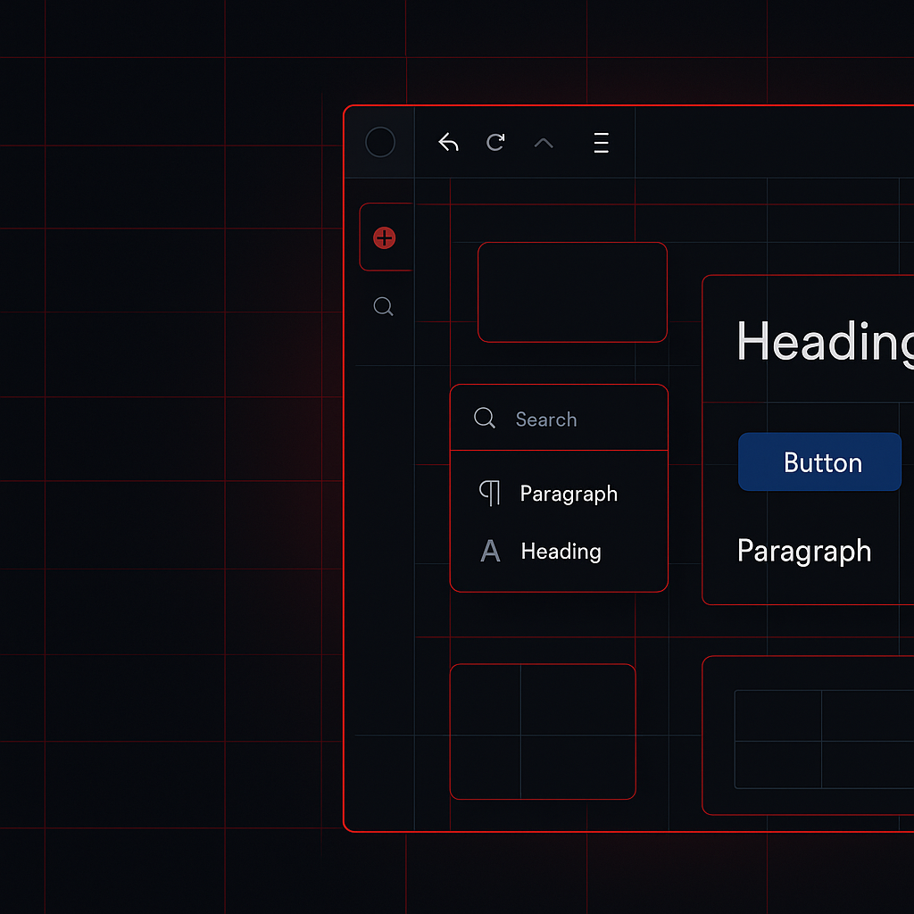Click the top-left cell of the bottom-left grid block
The height and width of the screenshot is (914, 914).
tap(486, 700)
